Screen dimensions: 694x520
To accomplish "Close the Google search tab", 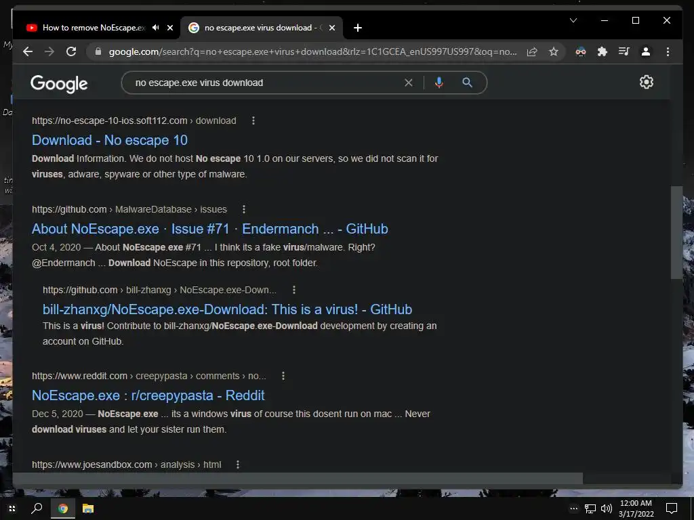I will click(x=332, y=27).
